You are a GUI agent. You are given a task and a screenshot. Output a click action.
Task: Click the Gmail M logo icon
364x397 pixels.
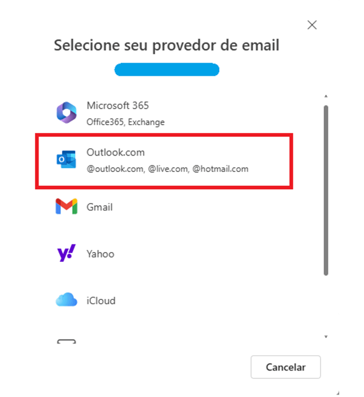(x=67, y=206)
